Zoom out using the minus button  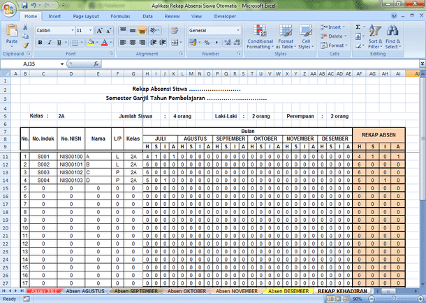pyautogui.click(x=371, y=299)
